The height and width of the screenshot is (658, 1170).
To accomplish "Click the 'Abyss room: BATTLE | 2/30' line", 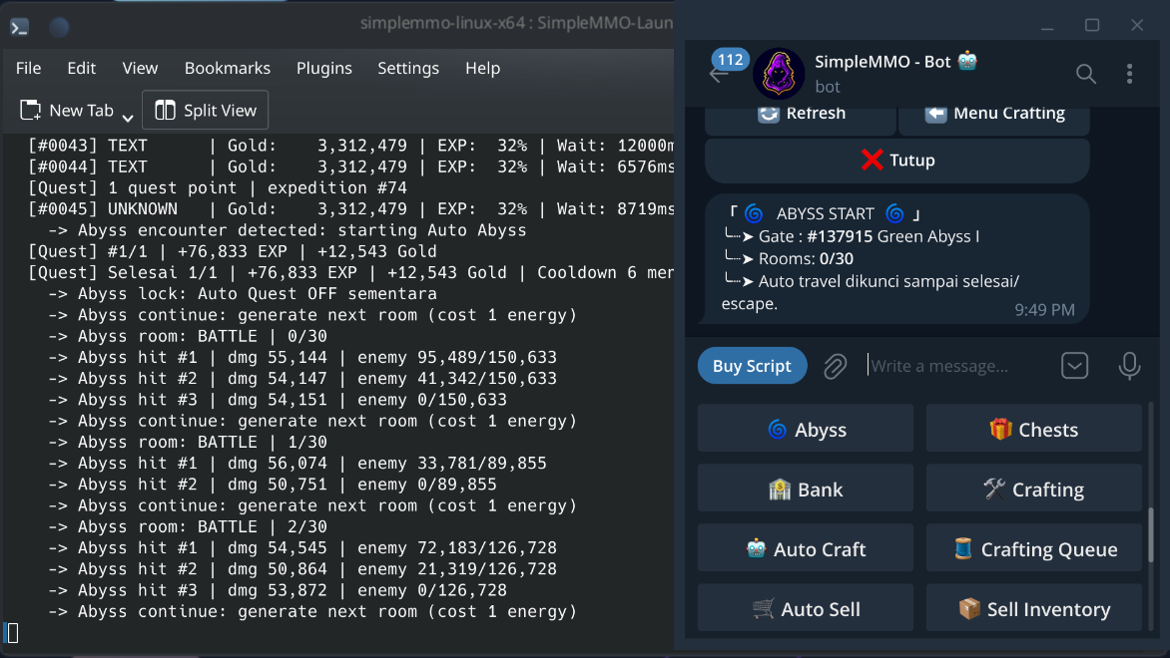I will 188,526.
